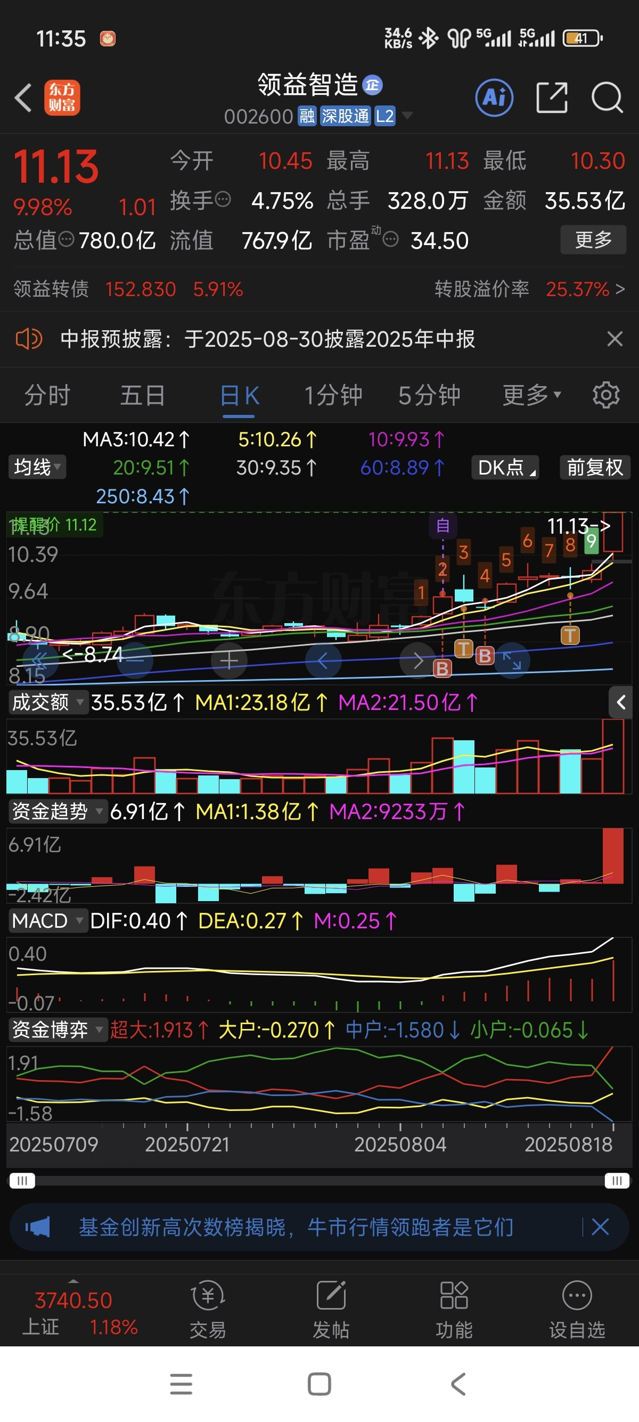Toggle 前复权 adjustment mode
Viewport: 639px width, 1422px height.
tap(595, 468)
